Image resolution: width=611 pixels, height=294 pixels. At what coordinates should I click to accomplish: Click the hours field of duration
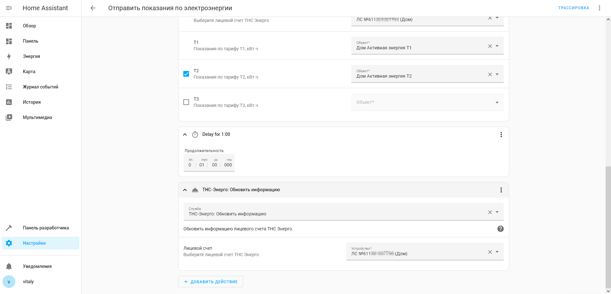click(190, 165)
